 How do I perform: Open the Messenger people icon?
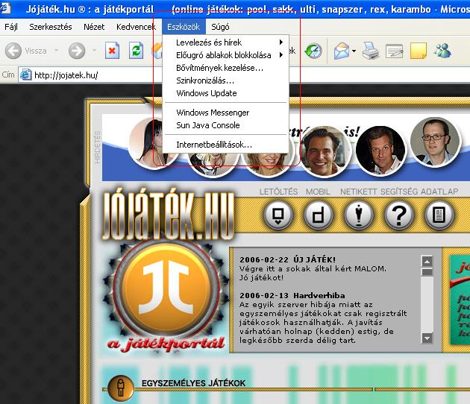click(442, 51)
